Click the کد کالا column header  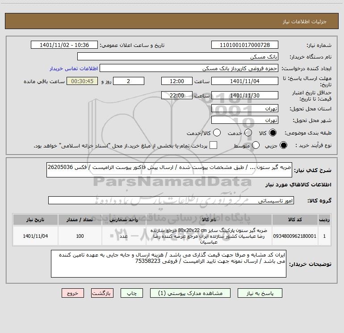[295, 220]
